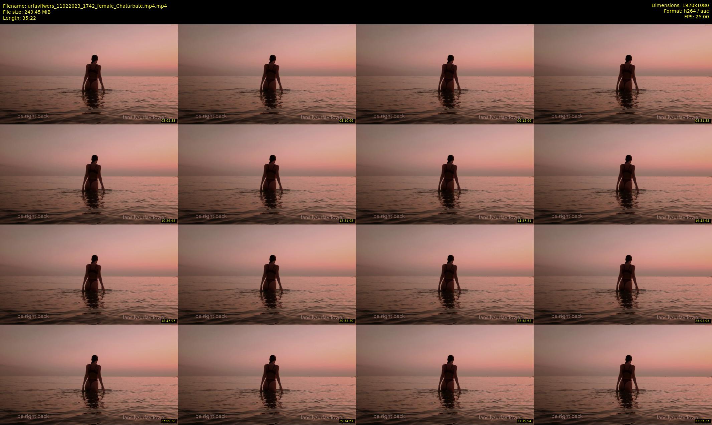Click the File size 249.45 MiB label
The height and width of the screenshot is (425, 712).
click(x=27, y=12)
